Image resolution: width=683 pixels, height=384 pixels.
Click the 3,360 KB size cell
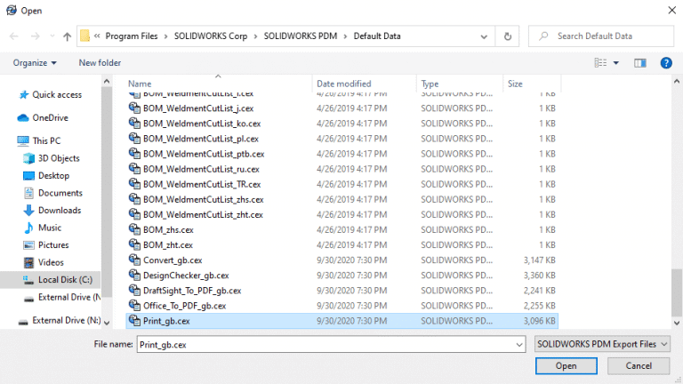click(539, 276)
